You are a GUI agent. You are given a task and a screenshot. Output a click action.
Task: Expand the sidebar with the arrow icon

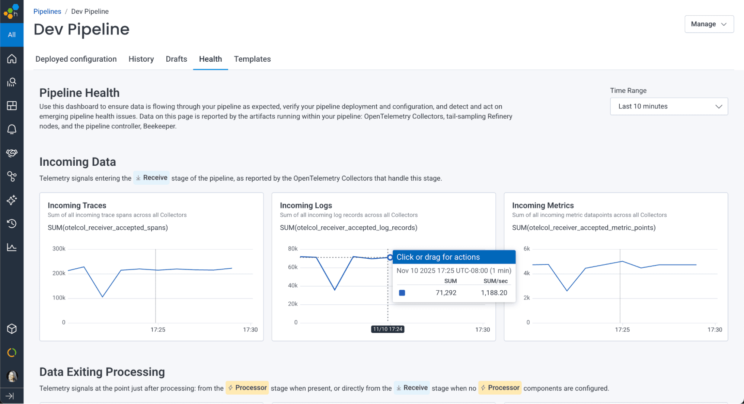click(x=10, y=396)
